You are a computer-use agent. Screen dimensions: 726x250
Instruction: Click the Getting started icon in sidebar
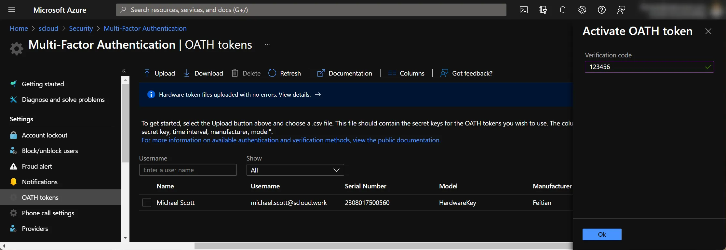point(13,84)
